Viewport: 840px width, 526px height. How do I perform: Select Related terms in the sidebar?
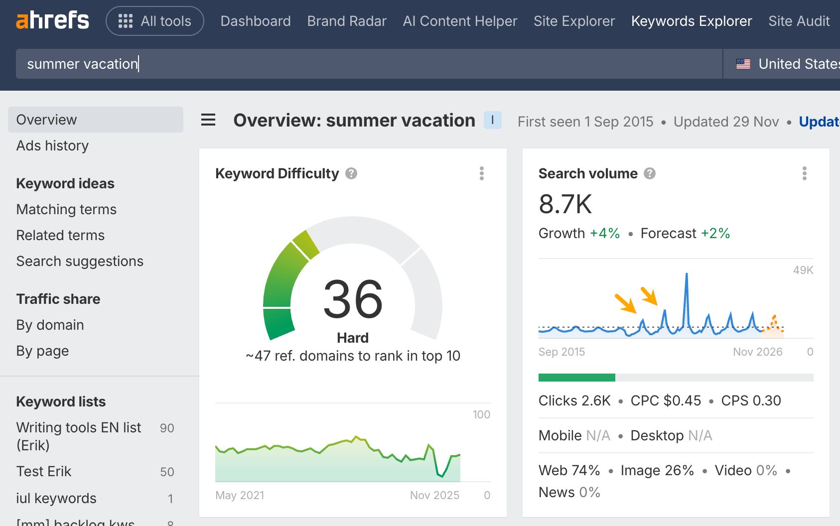(60, 235)
